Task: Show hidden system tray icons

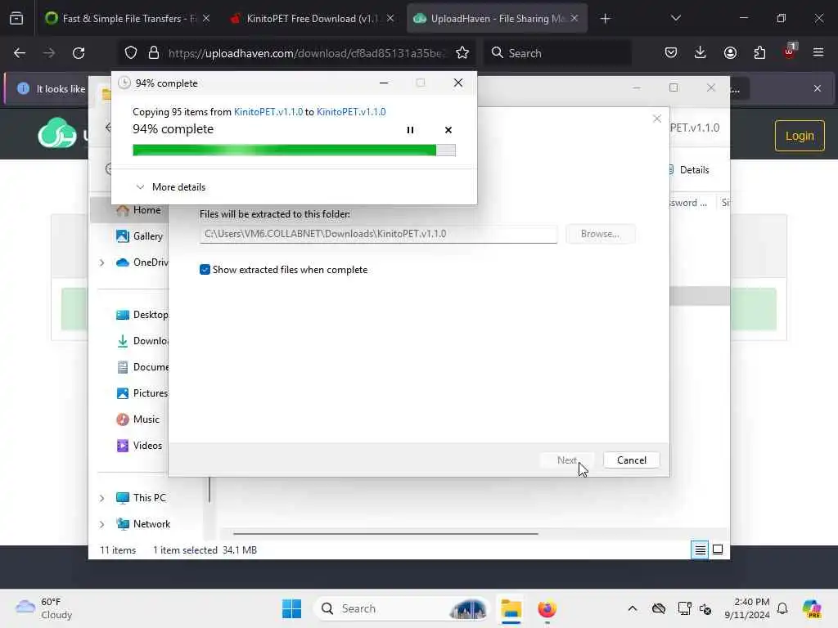Action: coord(633,608)
